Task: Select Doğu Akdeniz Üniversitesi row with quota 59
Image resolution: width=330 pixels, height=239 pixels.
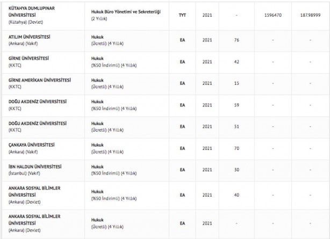Action: pos(37,102)
